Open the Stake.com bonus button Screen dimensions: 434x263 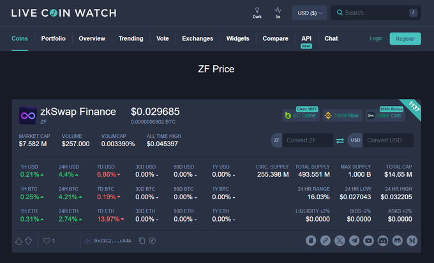point(385,116)
